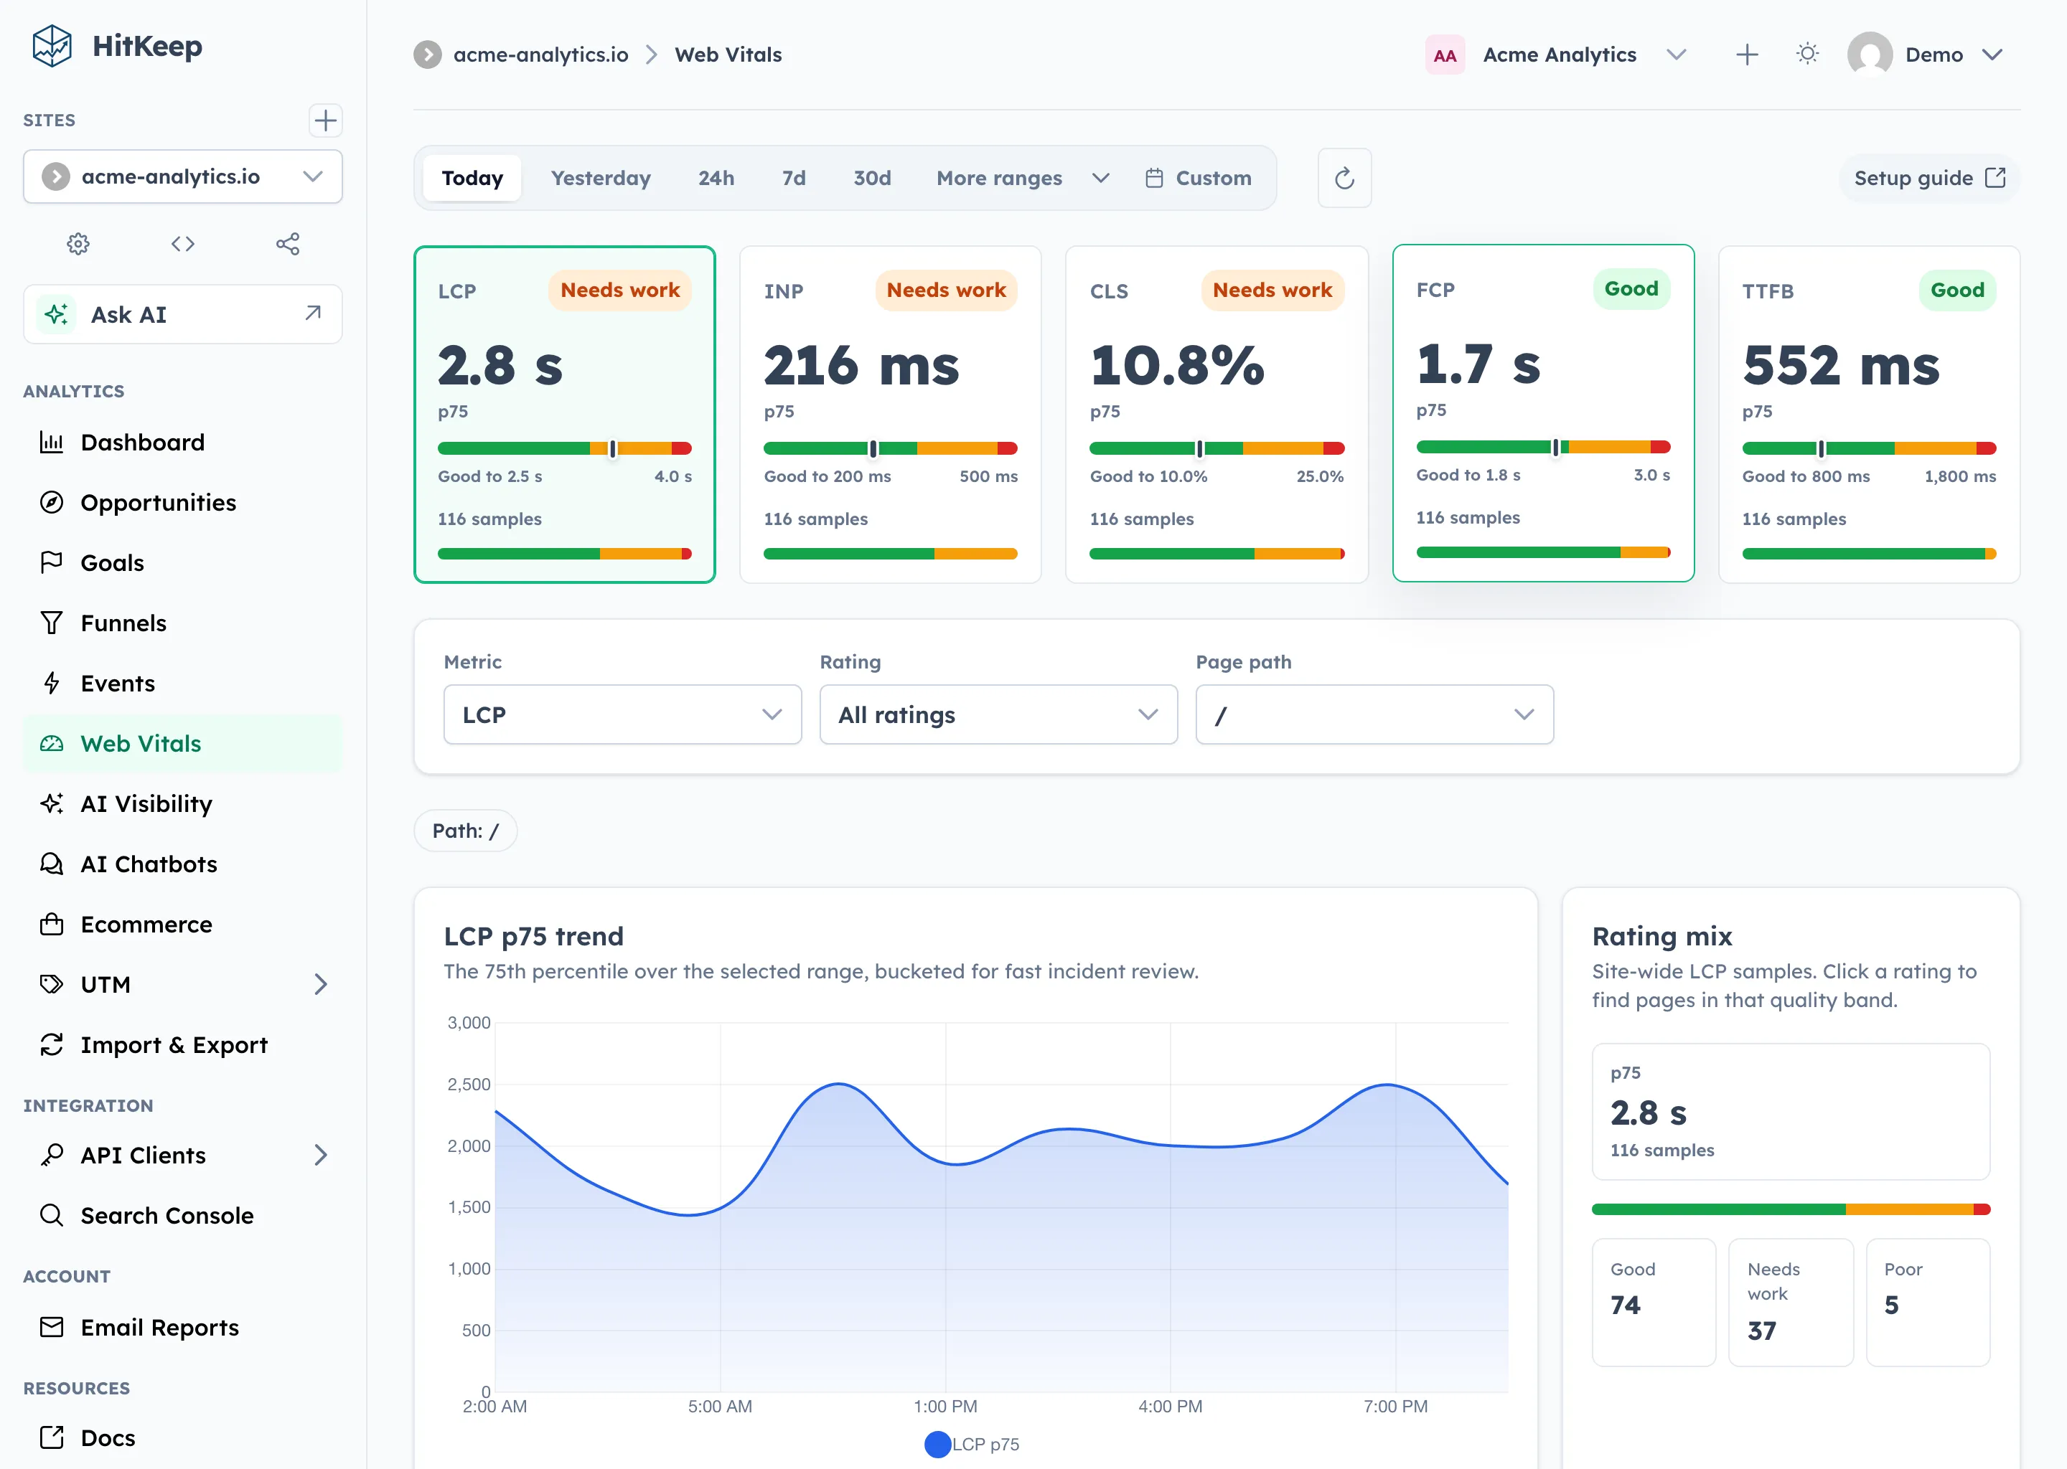Open Funnels page
This screenshot has width=2067, height=1469.
click(183, 623)
